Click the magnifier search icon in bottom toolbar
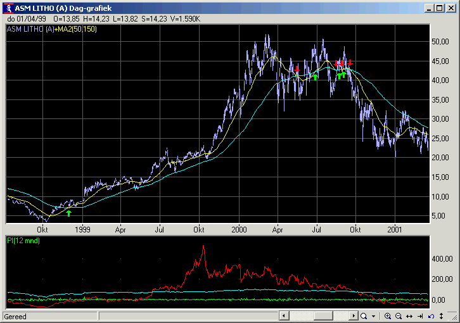This screenshot has height=323, width=460. (x=364, y=316)
